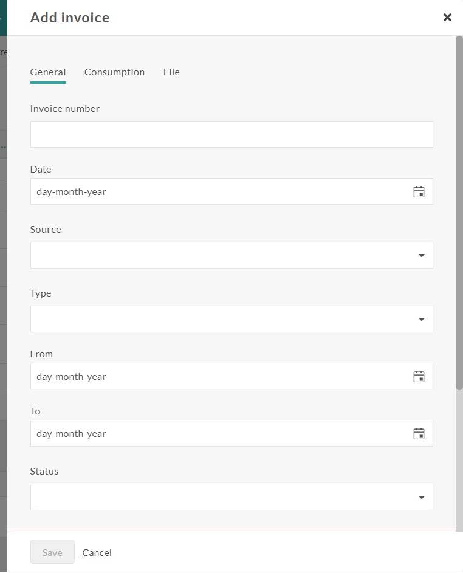Close the Add invoice dialog with the X
The width and height of the screenshot is (463, 573).
point(447,17)
